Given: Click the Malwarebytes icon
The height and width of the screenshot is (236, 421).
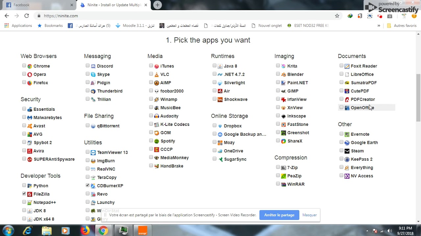Looking at the screenshot, I should [30, 118].
